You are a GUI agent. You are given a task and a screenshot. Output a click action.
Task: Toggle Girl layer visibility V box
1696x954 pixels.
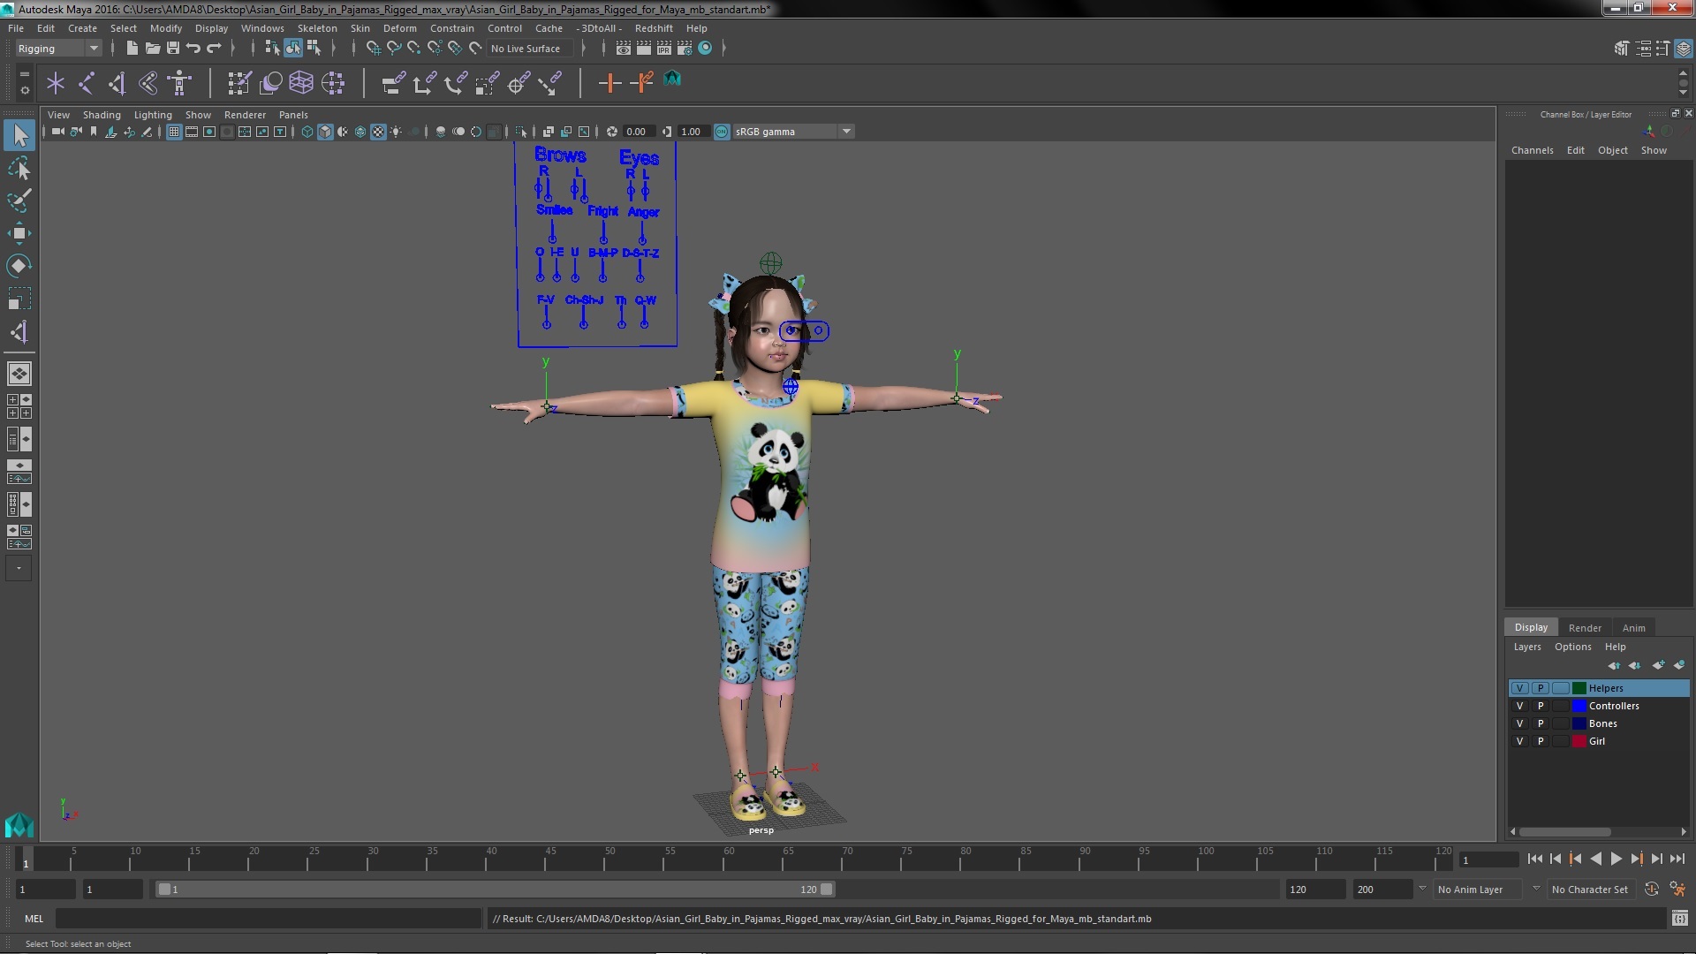point(1519,741)
